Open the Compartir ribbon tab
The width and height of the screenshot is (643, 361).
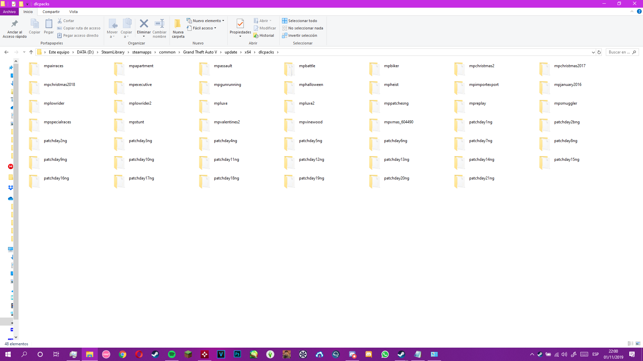[x=51, y=12]
